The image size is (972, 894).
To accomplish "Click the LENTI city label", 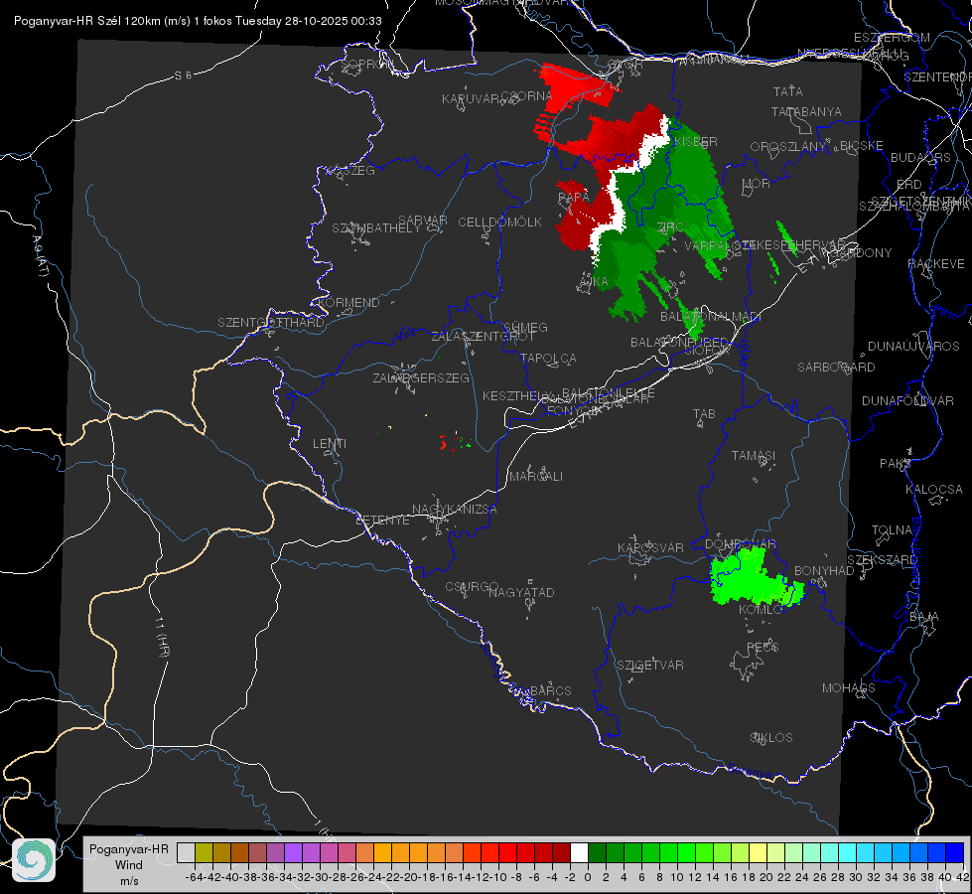I will pos(330,444).
